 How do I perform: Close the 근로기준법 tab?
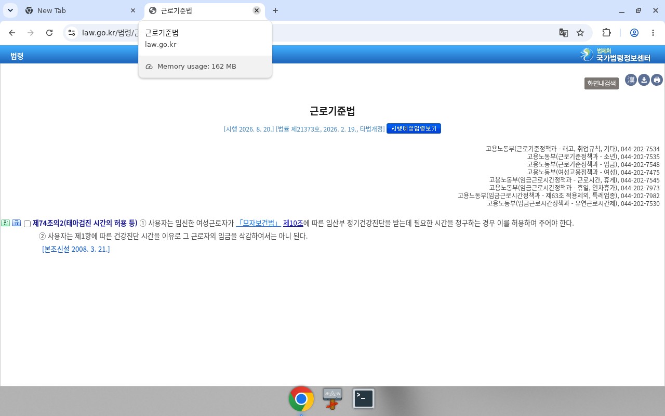point(257,10)
